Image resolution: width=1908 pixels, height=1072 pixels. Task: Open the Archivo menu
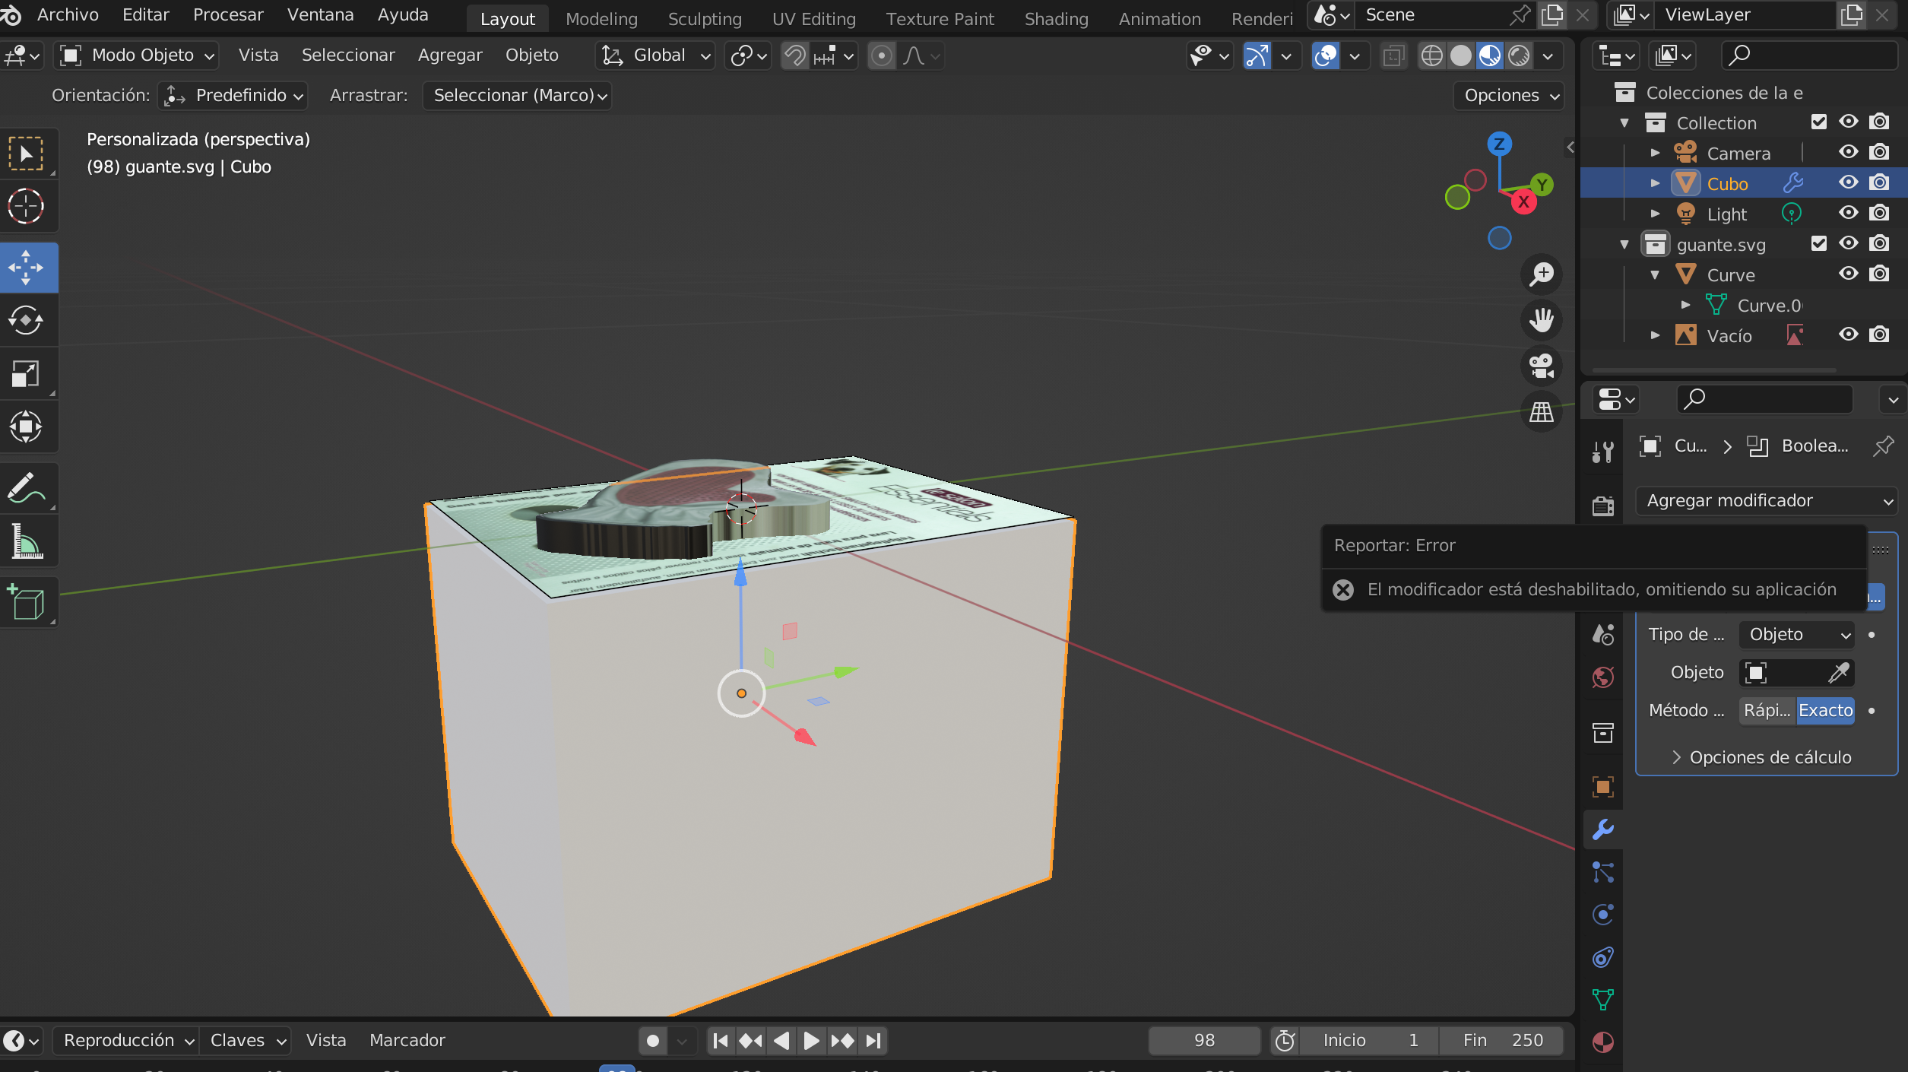pyautogui.click(x=68, y=14)
